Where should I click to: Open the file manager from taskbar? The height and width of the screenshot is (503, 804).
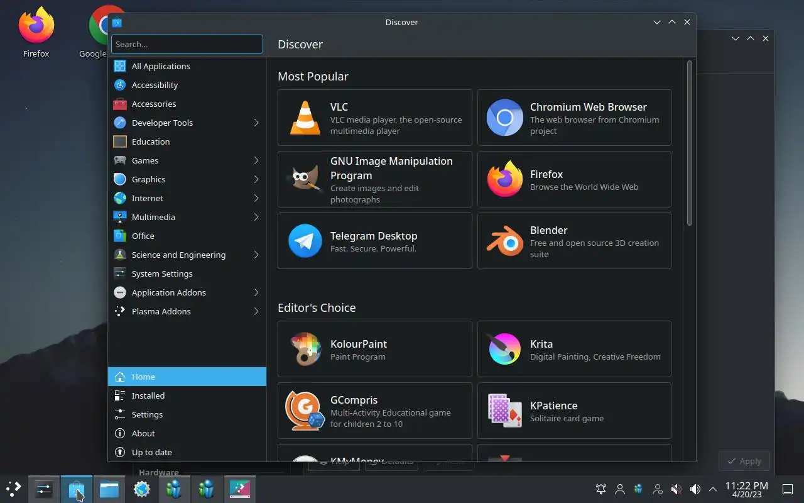click(109, 489)
